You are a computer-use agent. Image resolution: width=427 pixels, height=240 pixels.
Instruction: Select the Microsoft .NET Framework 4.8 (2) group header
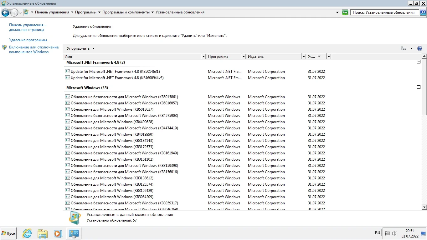coord(95,62)
